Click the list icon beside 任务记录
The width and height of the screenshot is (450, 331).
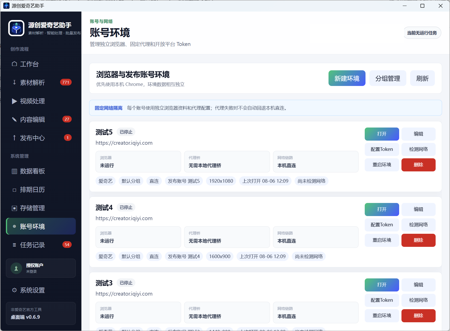point(14,245)
